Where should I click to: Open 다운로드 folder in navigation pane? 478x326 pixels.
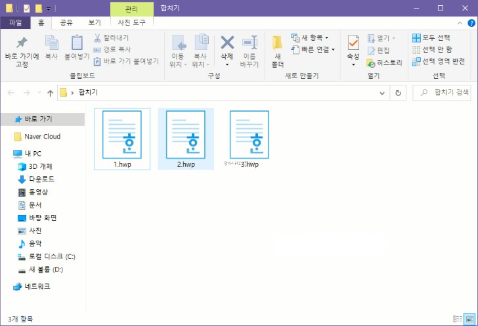coord(41,179)
